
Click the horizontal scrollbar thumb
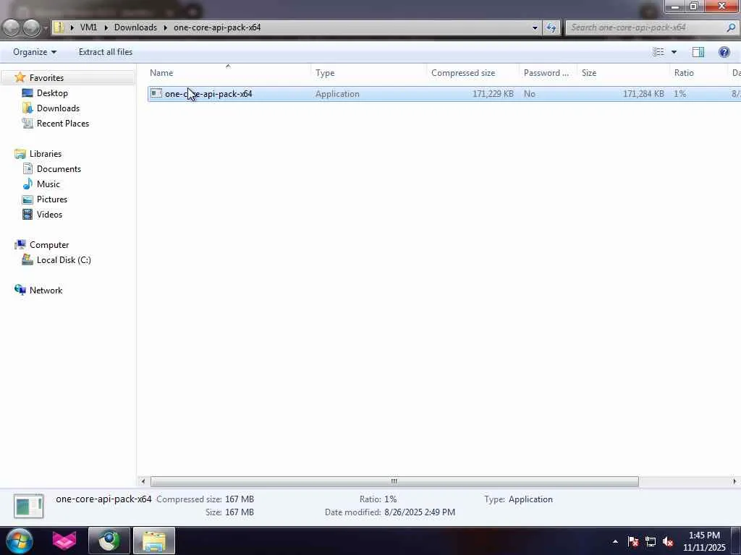[x=394, y=481]
